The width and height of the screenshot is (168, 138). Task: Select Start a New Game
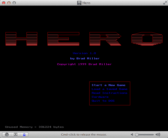(x=108, y=85)
